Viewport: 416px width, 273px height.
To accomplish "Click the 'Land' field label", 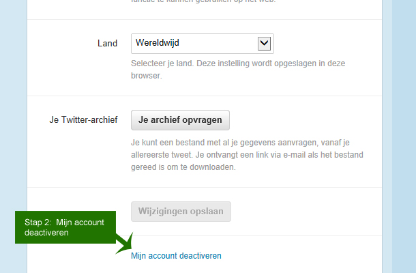I will click(107, 43).
